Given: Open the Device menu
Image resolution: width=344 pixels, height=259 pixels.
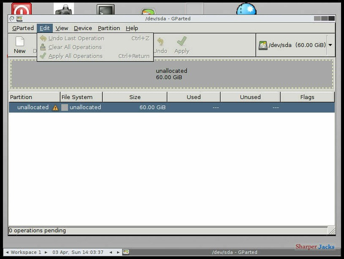Looking at the screenshot, I should pos(83,28).
